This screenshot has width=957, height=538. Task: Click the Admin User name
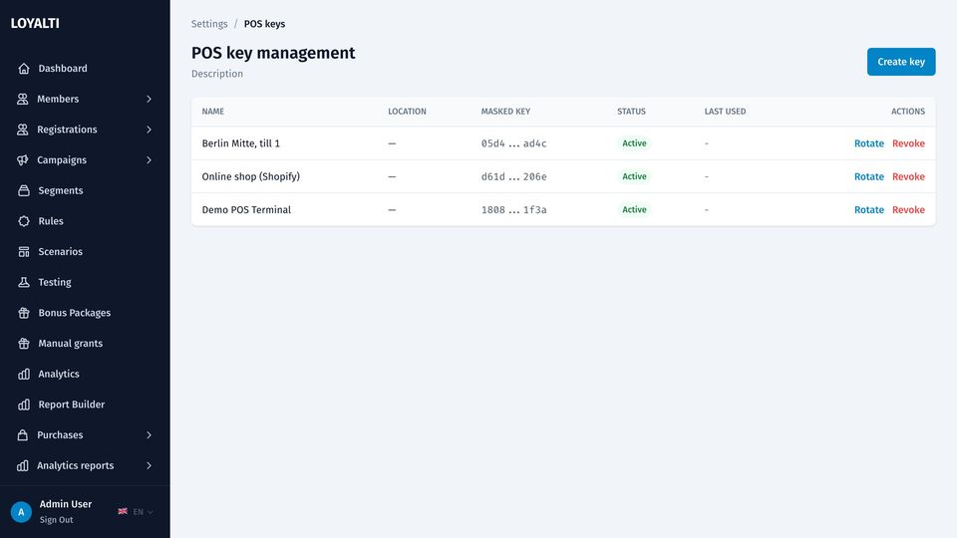coord(66,504)
